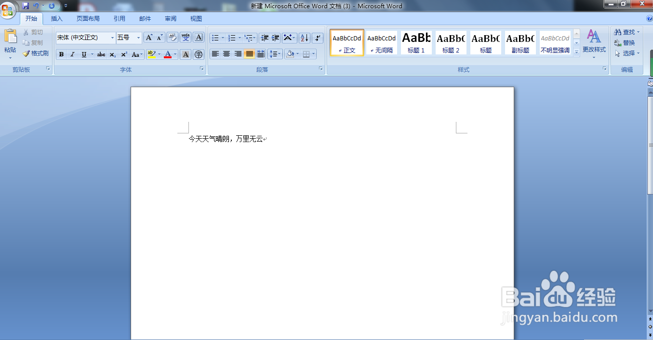This screenshot has height=340, width=653.
Task: Toggle justified alignment
Action: [x=249, y=54]
